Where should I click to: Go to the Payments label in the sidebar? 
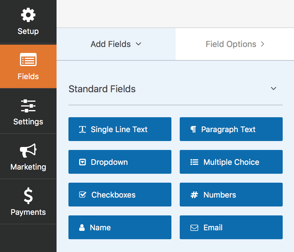point(28,212)
